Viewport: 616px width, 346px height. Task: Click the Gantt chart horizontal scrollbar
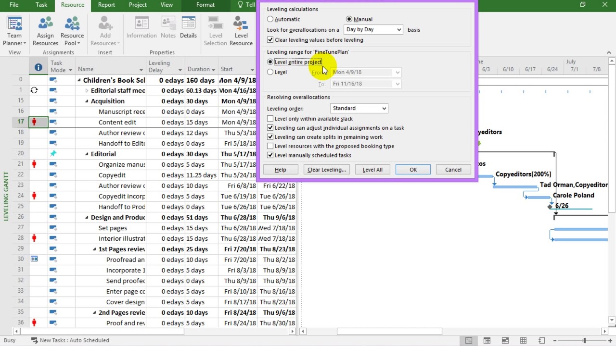point(389,331)
